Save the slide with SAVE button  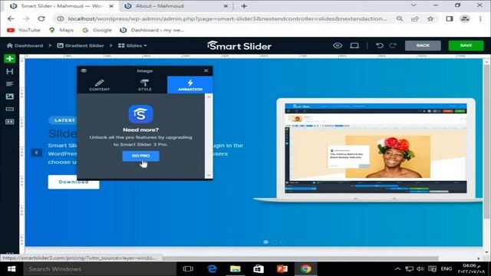point(466,46)
